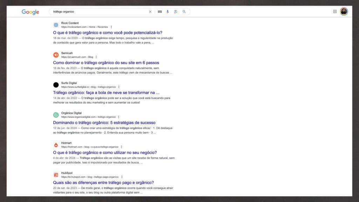The image size is (359, 202).
Task: Clear the search box with X
Action: click(x=150, y=12)
